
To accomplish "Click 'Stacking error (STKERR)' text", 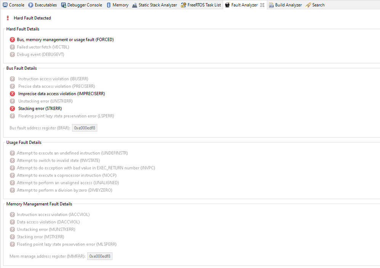I will coord(40,108).
